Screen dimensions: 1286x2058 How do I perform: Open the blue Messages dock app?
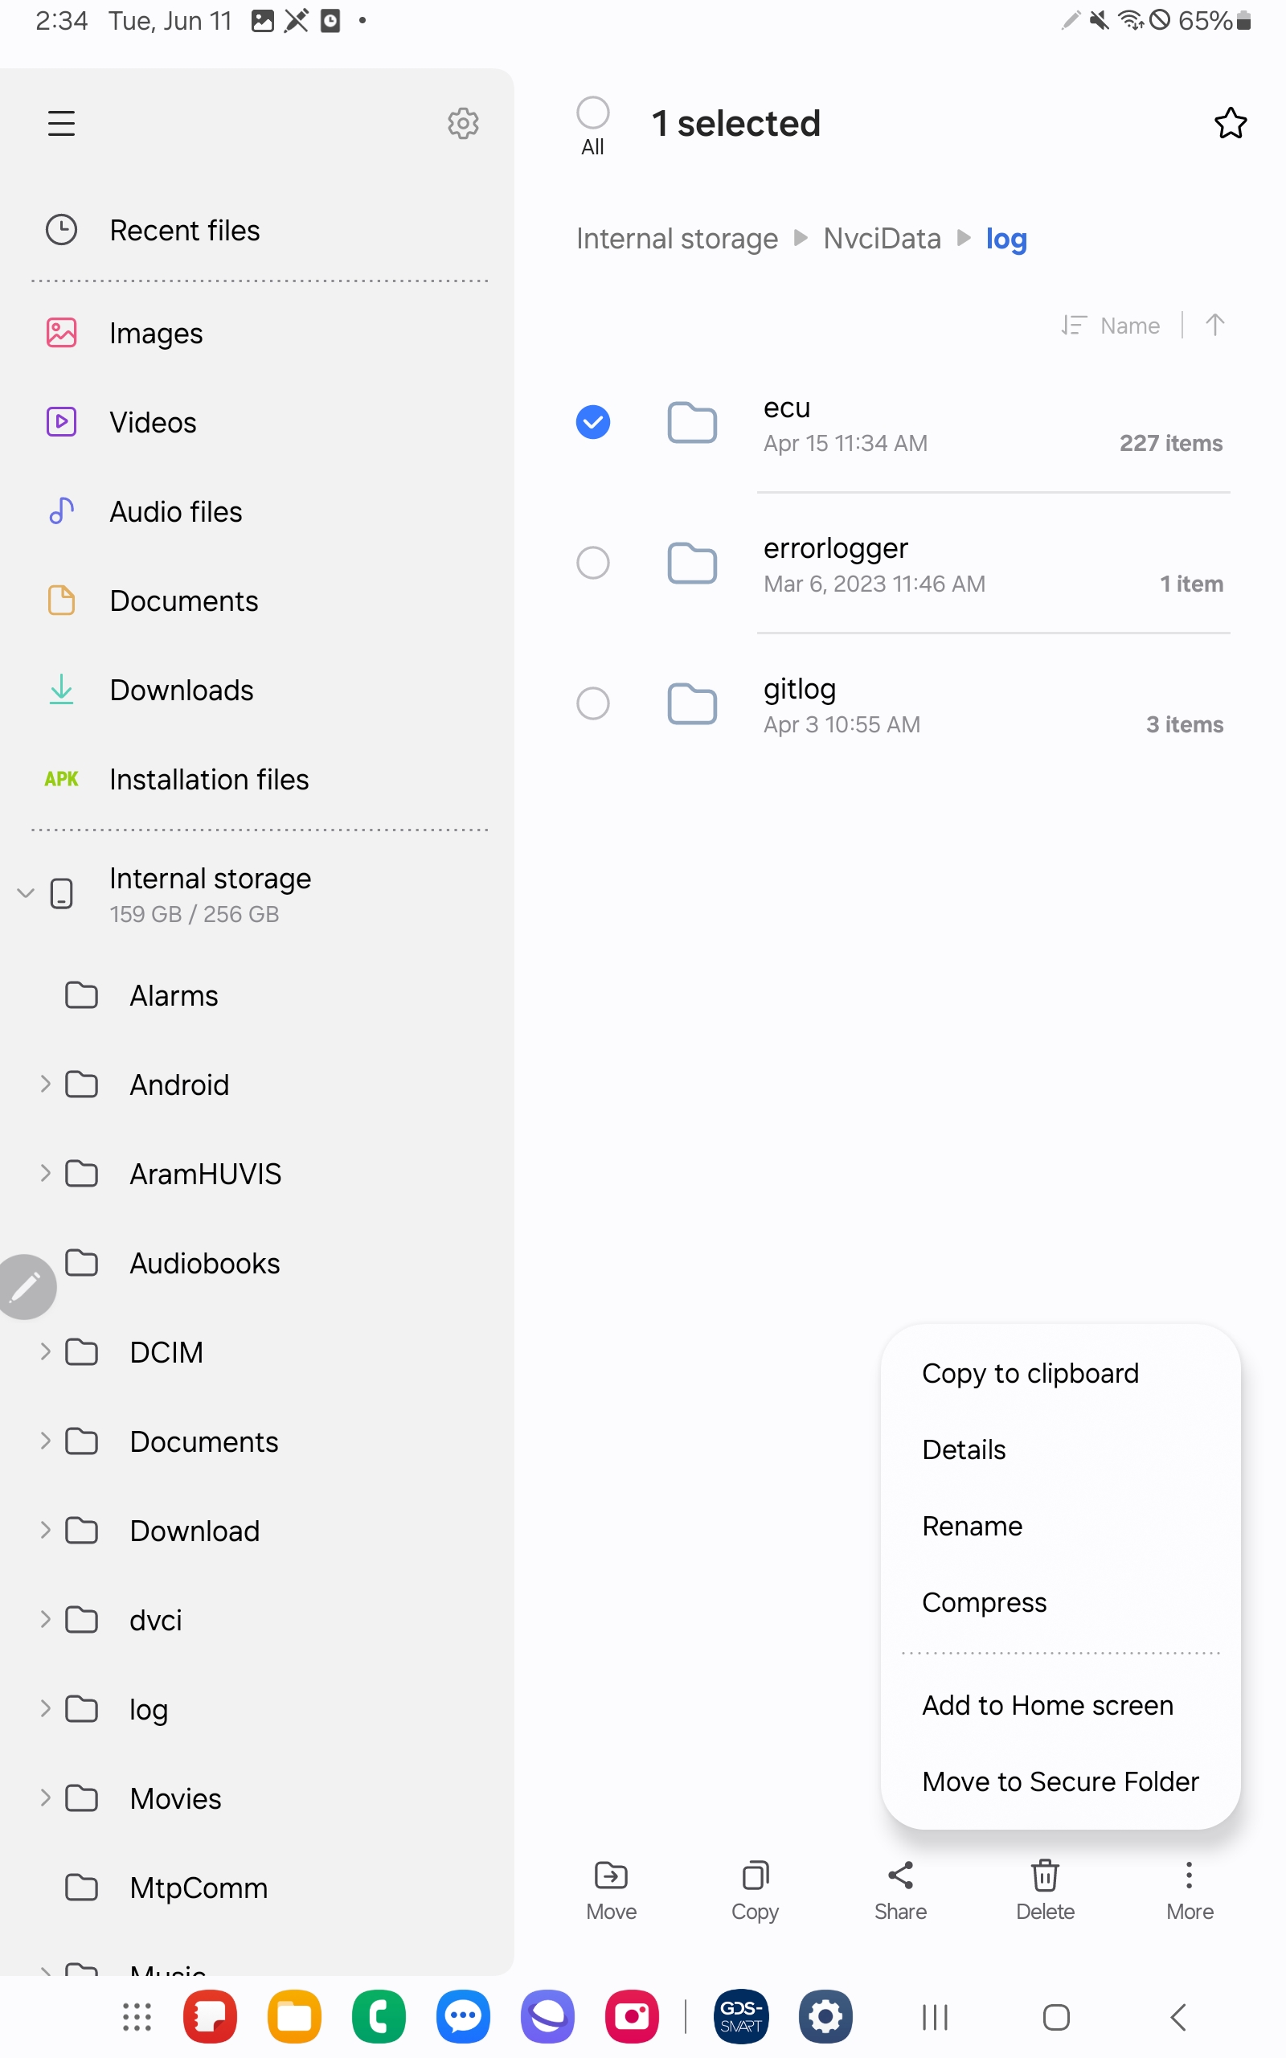[x=463, y=2016]
